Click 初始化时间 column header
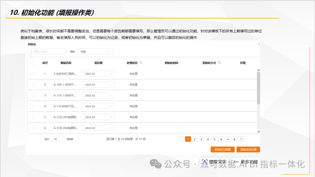 pyautogui.click(x=171, y=63)
